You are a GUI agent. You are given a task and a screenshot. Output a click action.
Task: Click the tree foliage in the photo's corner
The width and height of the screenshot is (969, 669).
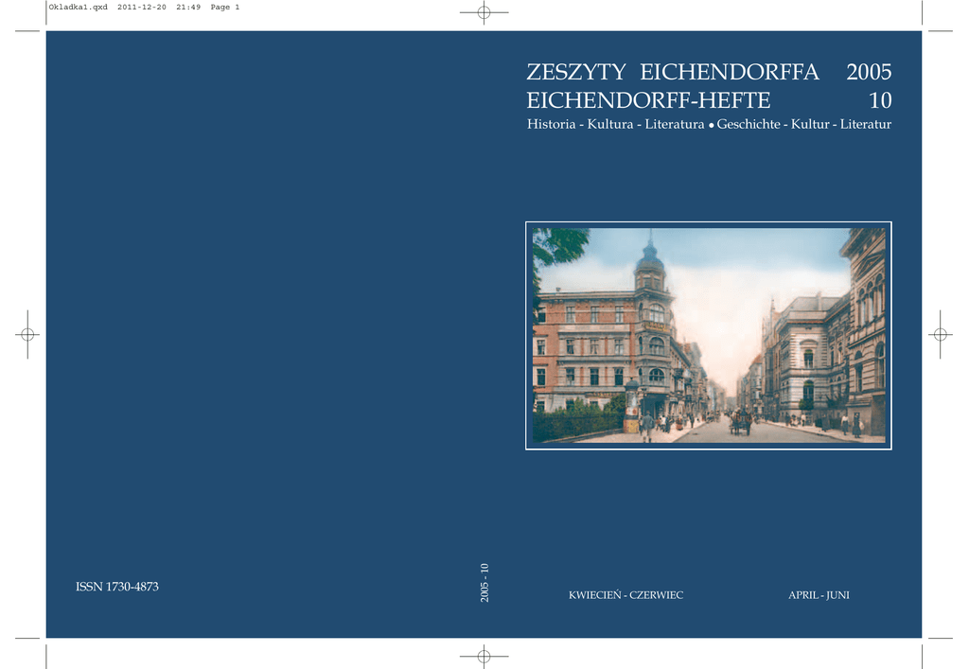556,246
